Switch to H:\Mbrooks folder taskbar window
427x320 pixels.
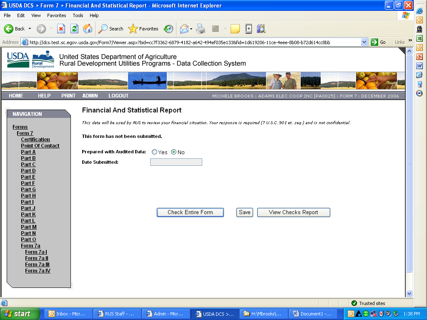click(264, 314)
